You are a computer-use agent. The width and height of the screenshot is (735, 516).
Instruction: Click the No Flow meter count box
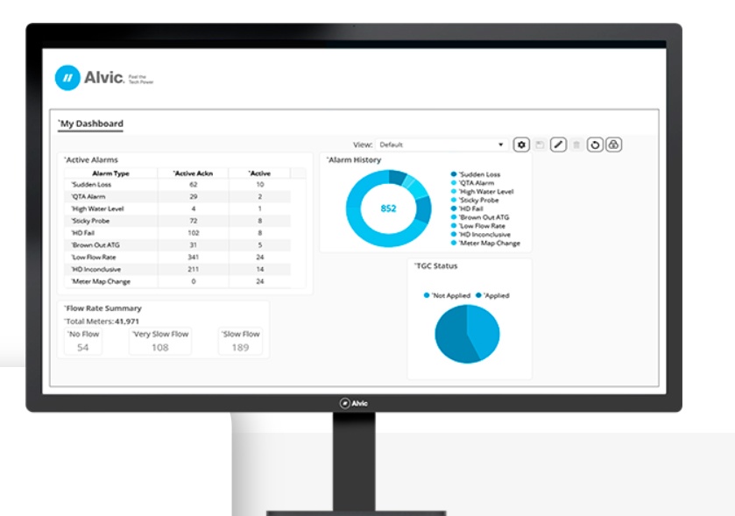82,343
